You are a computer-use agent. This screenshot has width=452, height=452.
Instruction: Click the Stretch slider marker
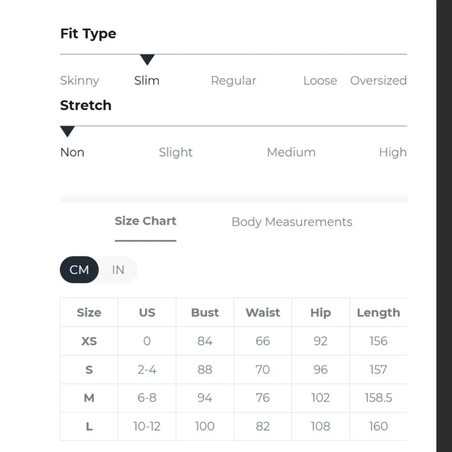67,132
